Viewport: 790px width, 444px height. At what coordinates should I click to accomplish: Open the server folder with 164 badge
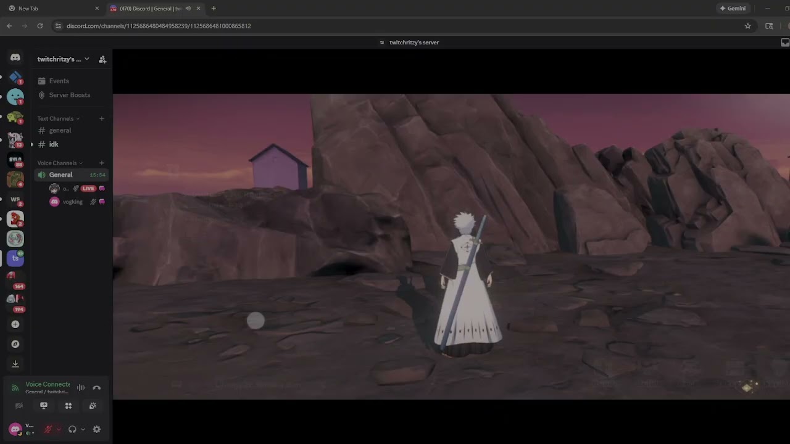[15, 280]
